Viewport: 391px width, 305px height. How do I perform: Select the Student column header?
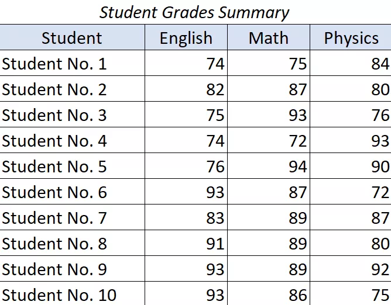click(x=72, y=38)
